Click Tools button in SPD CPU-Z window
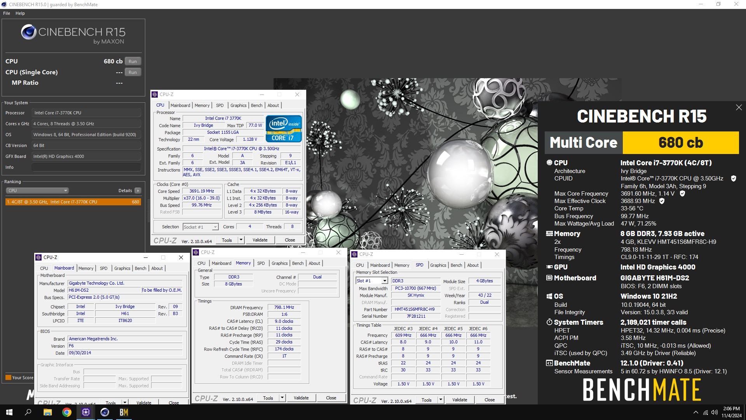Image resolution: width=746 pixels, height=420 pixels. coord(427,400)
